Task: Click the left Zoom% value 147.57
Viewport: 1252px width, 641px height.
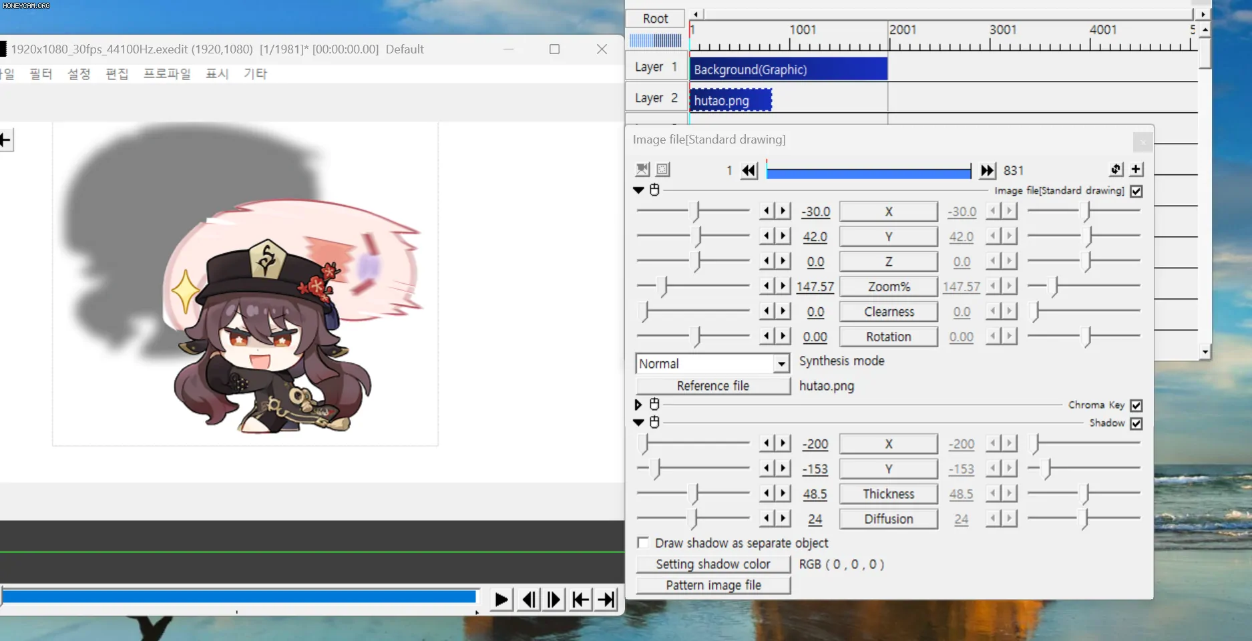Action: [815, 286]
